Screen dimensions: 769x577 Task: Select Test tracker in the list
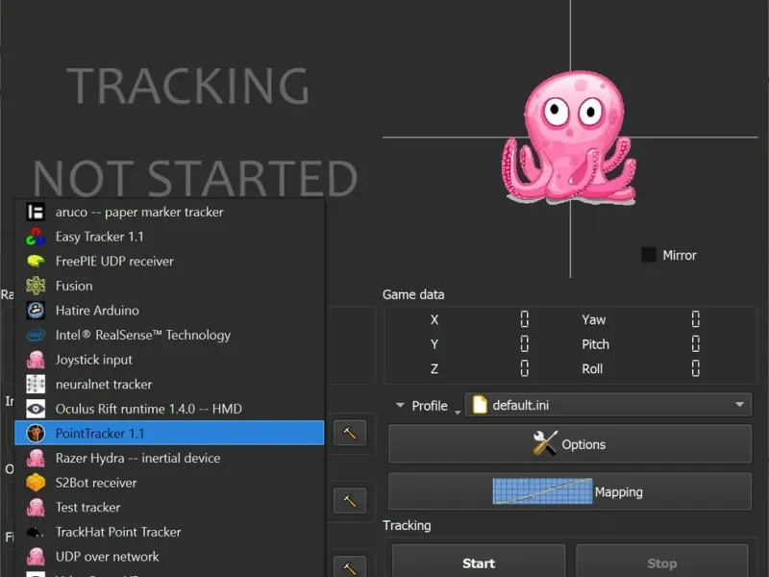tap(169, 508)
